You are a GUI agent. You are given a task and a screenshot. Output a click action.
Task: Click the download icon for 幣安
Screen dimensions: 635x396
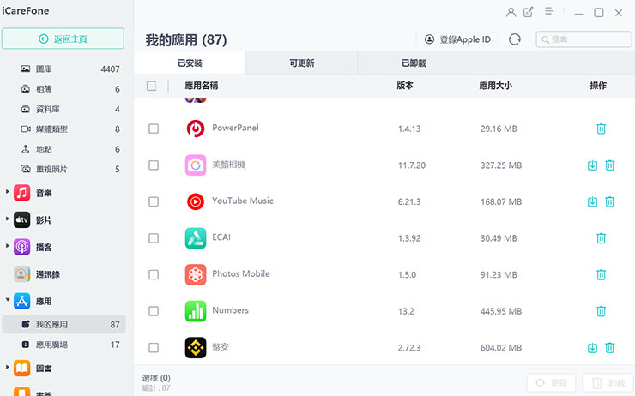pos(592,347)
